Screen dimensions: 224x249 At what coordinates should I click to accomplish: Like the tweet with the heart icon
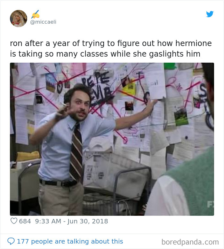(14, 221)
